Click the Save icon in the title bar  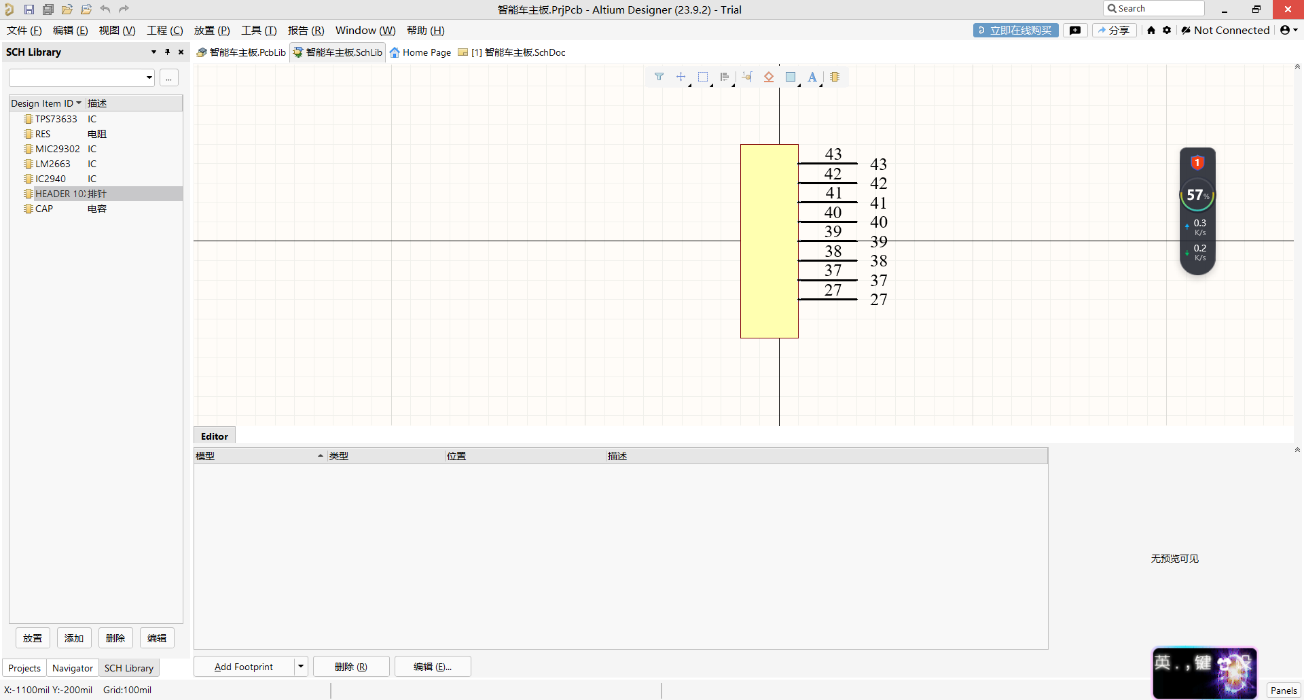[29, 10]
